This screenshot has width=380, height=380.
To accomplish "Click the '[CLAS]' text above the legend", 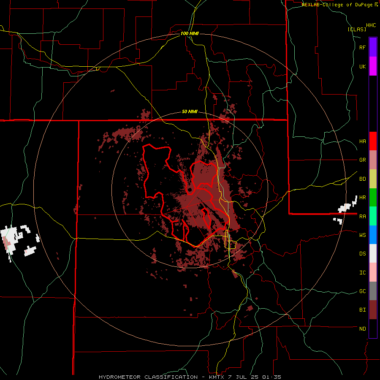I will [x=357, y=29].
